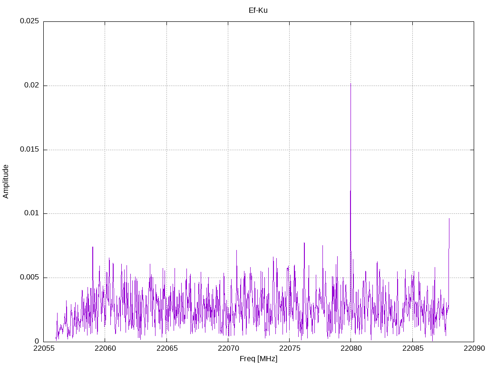
Task: Click the tip of the tallest peak at 22080 MHz
Action: tap(351, 84)
